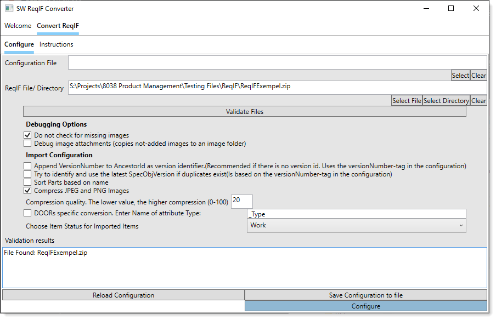
Task: Click the attribute Type name field
Action: click(357, 214)
